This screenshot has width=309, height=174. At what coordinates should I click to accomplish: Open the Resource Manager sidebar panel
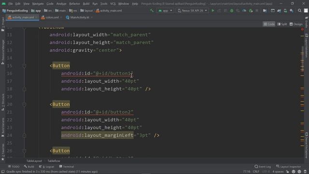pos(3,52)
